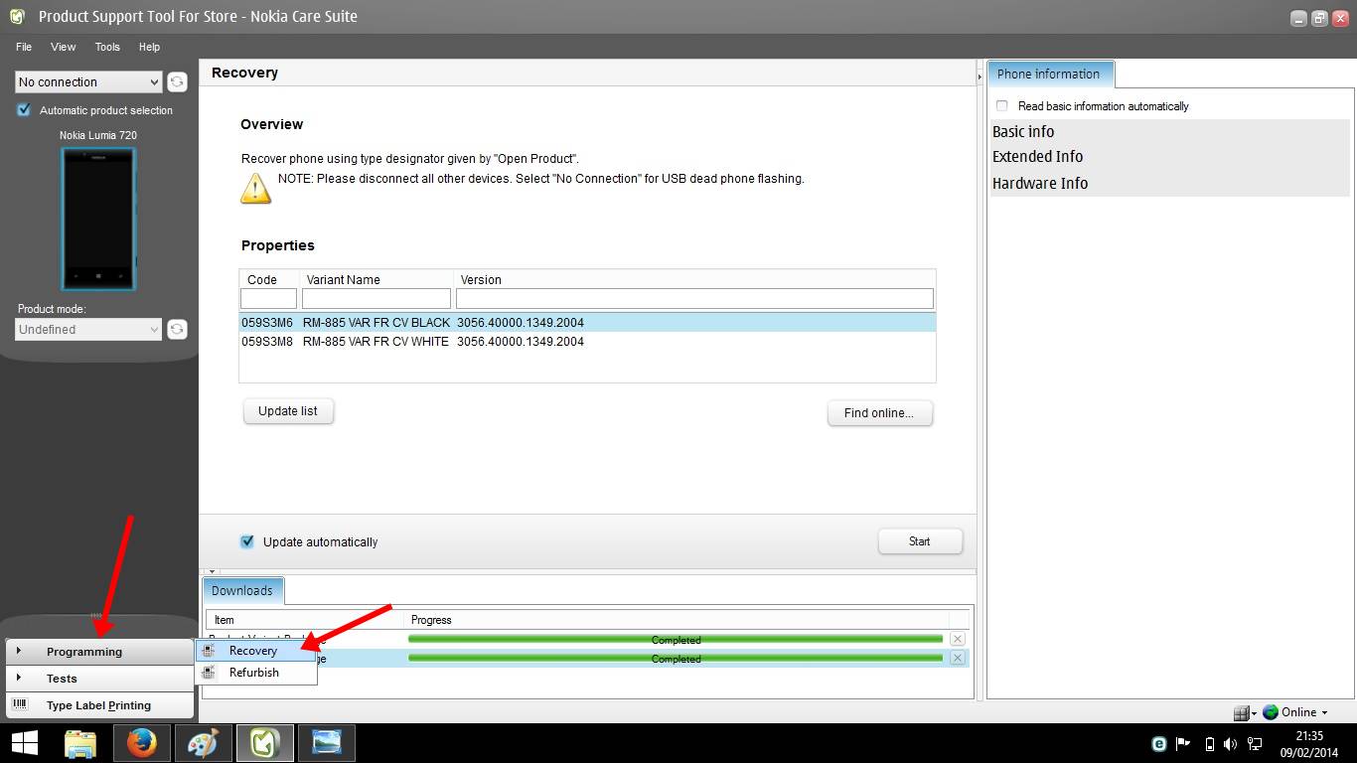
Task: Click the volume speaker tray icon
Action: (1231, 743)
